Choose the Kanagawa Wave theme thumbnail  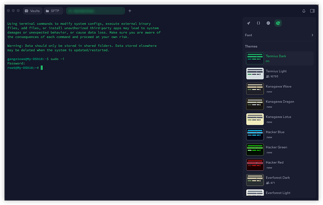click(255, 89)
